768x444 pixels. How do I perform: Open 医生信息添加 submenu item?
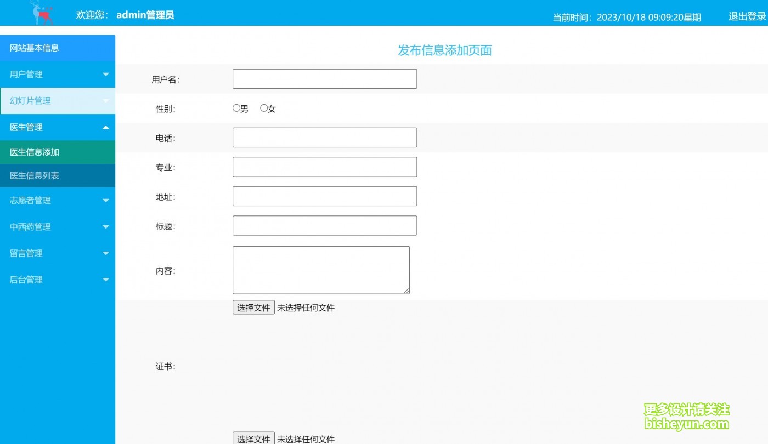tap(58, 152)
